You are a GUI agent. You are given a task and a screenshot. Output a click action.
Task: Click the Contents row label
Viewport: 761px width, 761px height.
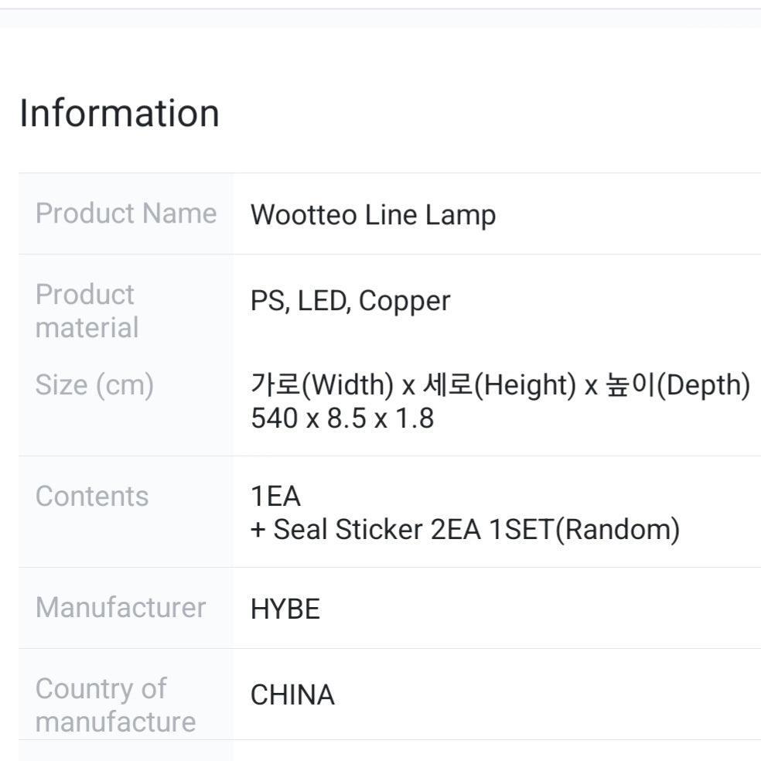92,496
